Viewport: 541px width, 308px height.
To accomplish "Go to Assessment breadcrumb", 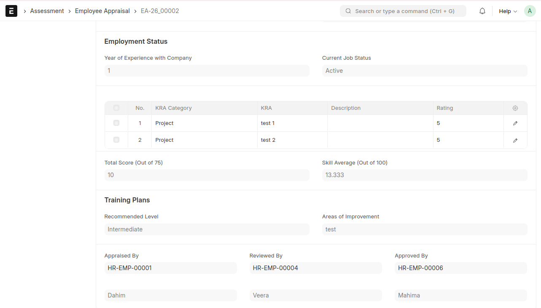I will 47,11.
